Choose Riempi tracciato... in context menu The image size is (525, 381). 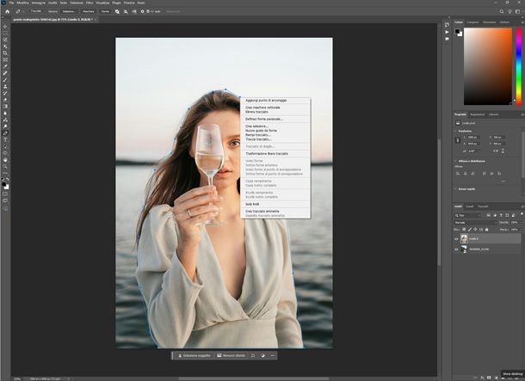pos(258,135)
